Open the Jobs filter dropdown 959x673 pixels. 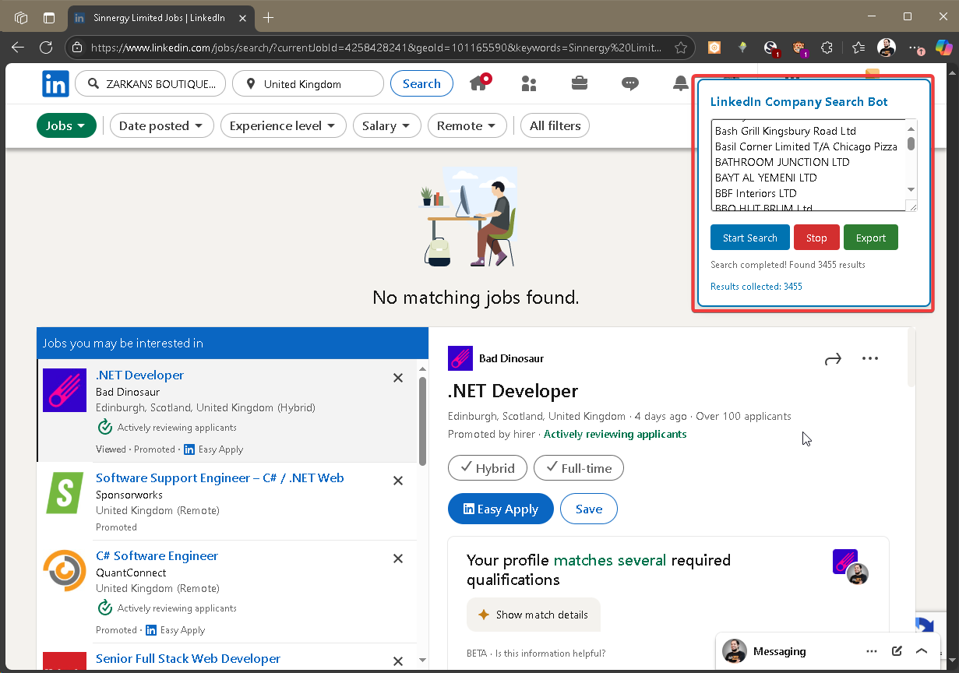(x=66, y=125)
